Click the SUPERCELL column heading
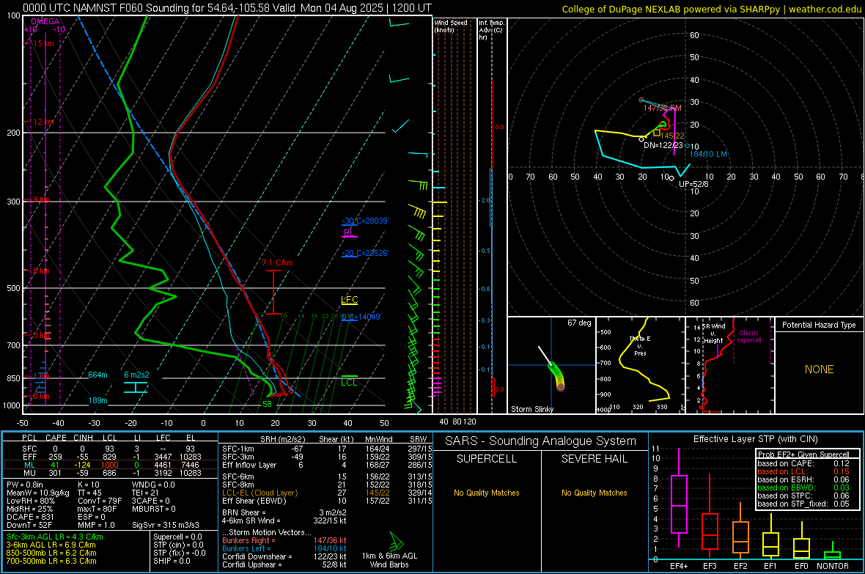The width and height of the screenshot is (865, 574). (487, 459)
